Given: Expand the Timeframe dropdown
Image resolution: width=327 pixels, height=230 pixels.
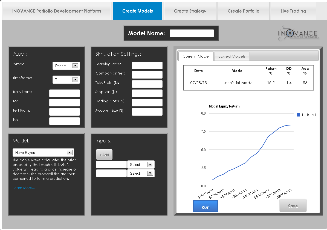Looking at the screenshot, I should [x=75, y=80].
